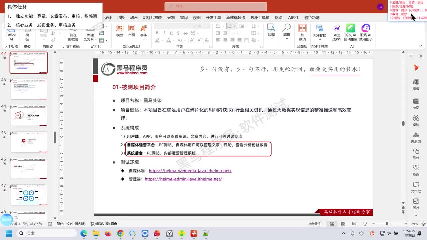Click 辅助功能: 调查 in status bar
The width and height of the screenshot is (427, 240).
pyautogui.click(x=104, y=224)
